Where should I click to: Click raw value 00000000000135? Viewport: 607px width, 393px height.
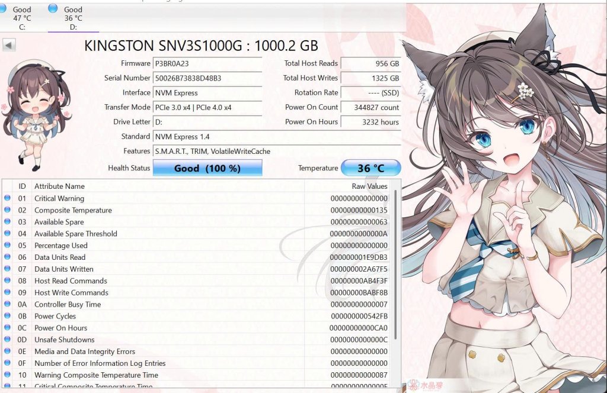tap(359, 210)
